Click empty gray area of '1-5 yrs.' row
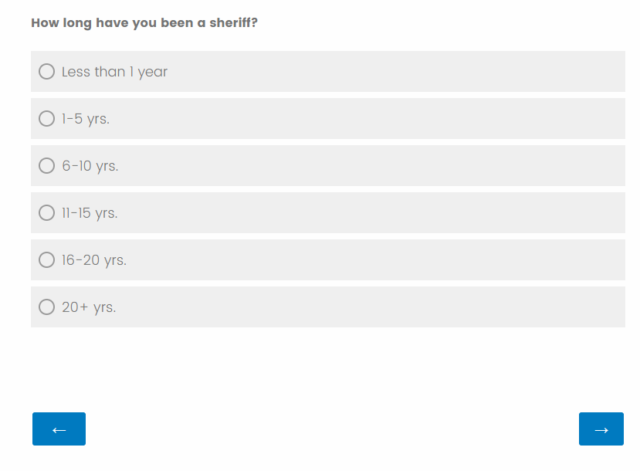Viewport: 640px width, 471px height. 386,119
